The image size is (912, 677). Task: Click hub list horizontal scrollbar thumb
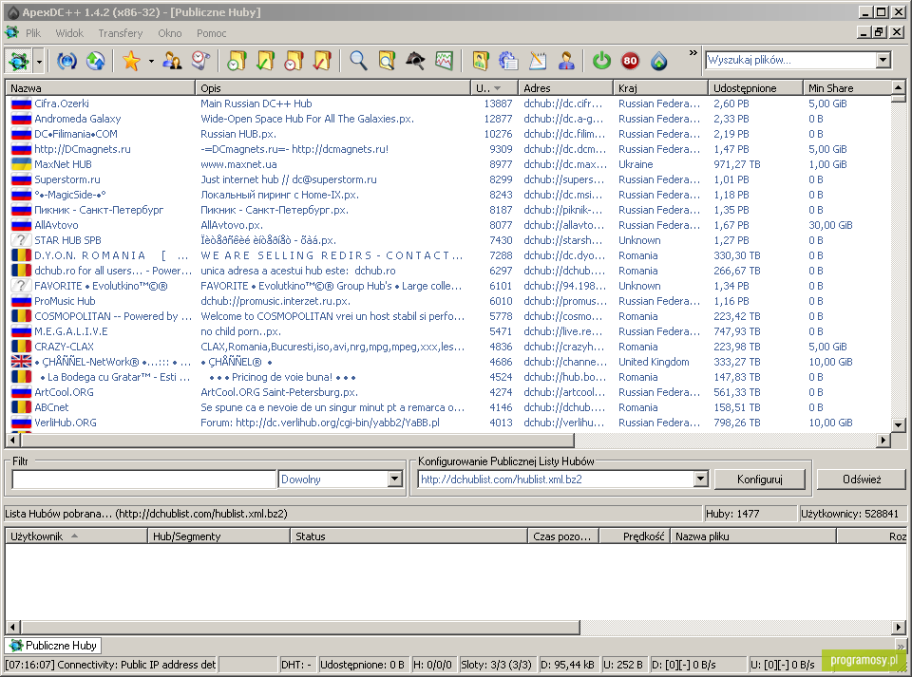tap(296, 440)
